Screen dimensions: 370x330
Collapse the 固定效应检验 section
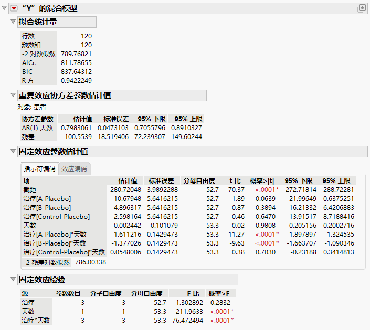pyautogui.click(x=13, y=279)
